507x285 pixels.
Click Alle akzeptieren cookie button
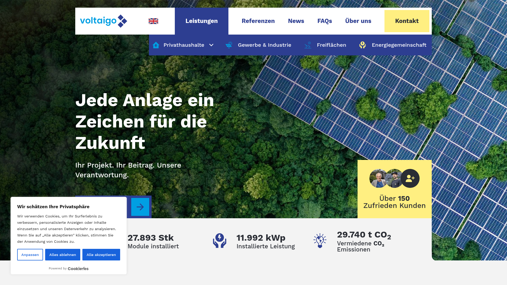coord(101,255)
